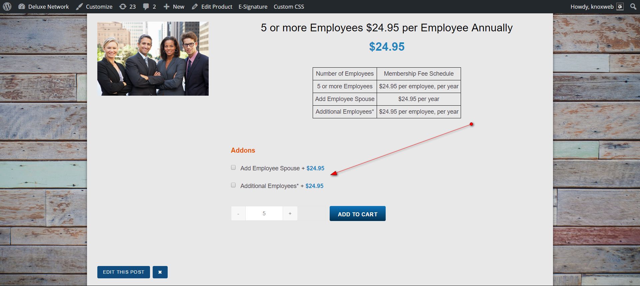Click the Edit This Post button

123,272
